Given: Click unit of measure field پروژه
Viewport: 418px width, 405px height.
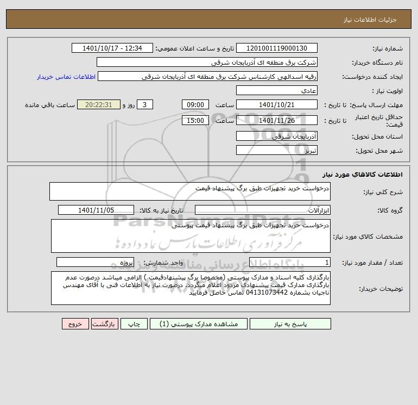Looking at the screenshot, I should coord(95,262).
